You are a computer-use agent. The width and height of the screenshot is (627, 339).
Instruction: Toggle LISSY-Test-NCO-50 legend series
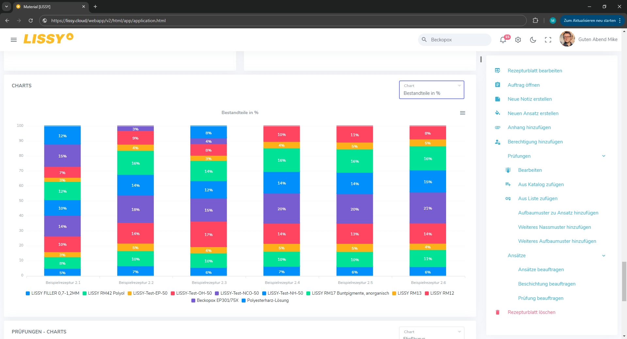tap(237, 293)
